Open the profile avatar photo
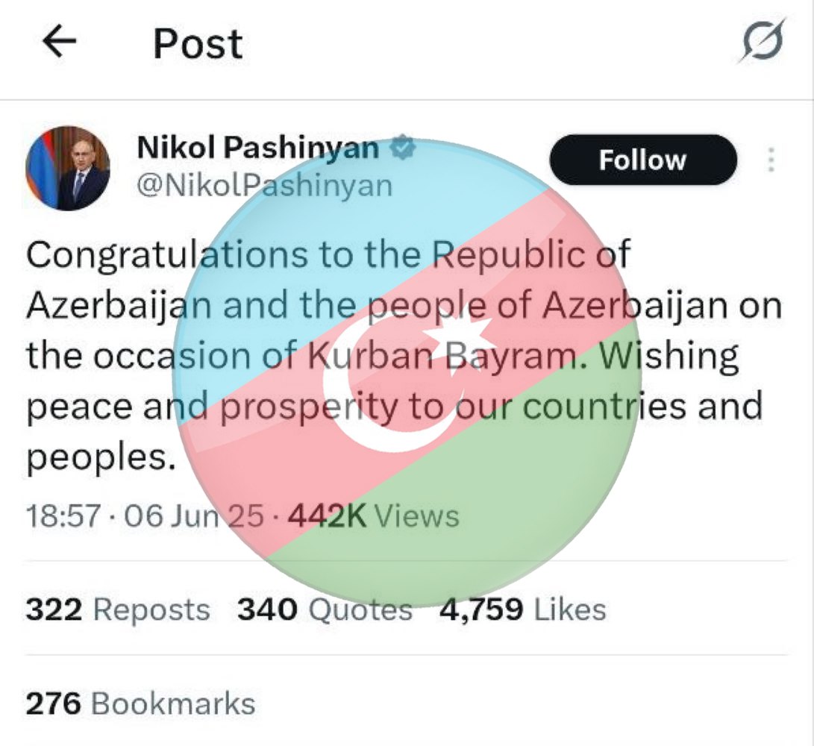Screen dimensions: 814x746 68,168
